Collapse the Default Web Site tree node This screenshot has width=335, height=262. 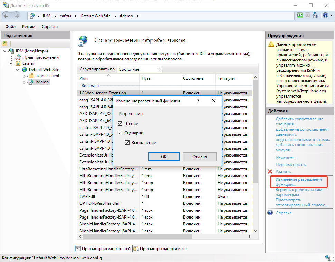(x=18, y=70)
